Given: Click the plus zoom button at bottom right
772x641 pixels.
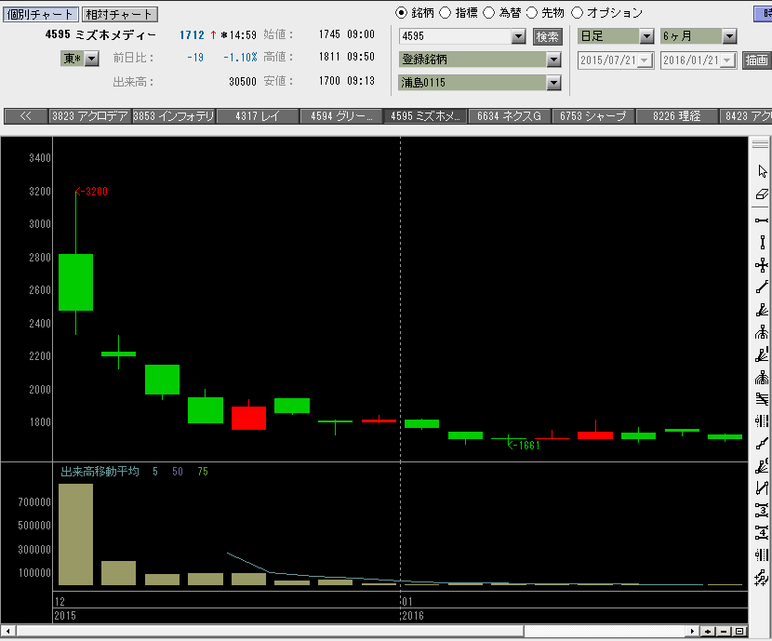Looking at the screenshot, I should tap(708, 631).
